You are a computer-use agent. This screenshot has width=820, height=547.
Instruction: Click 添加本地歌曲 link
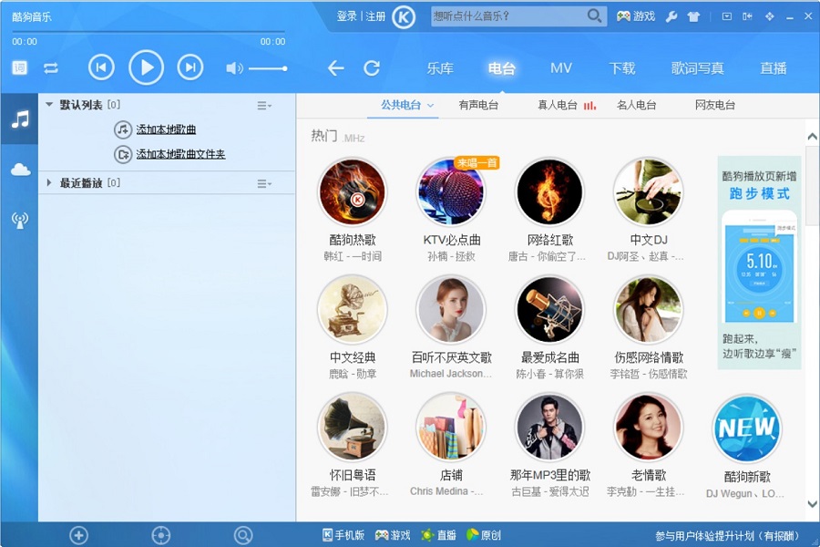point(166,129)
